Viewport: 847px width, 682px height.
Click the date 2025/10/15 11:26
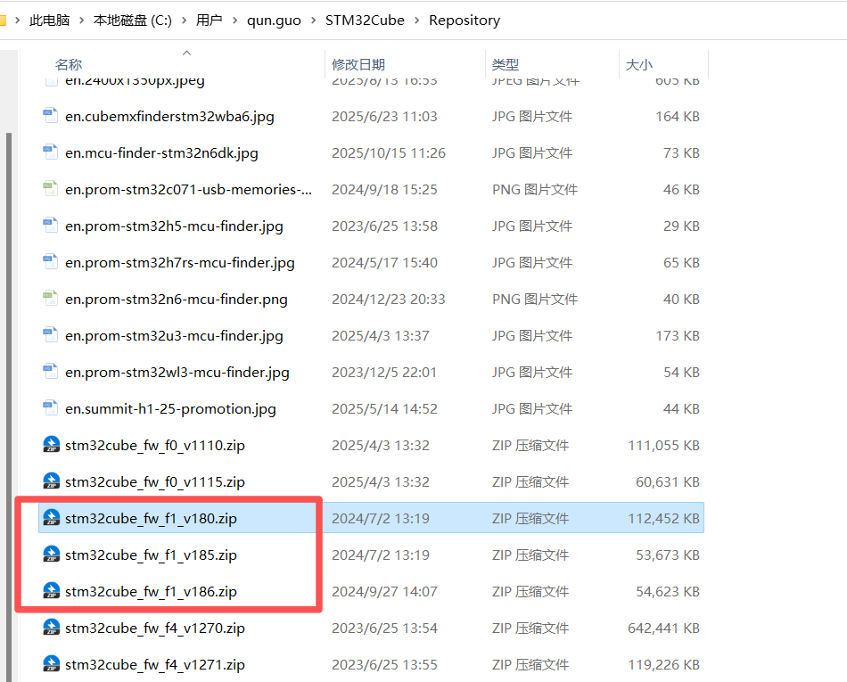coord(389,153)
